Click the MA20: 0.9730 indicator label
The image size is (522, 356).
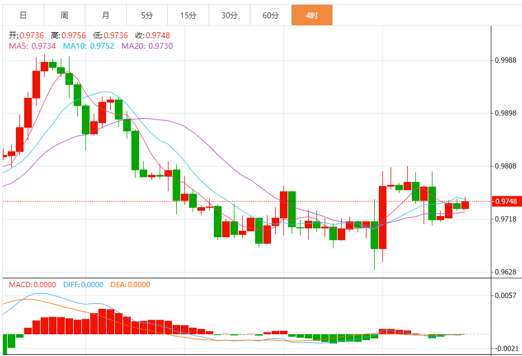(x=147, y=46)
